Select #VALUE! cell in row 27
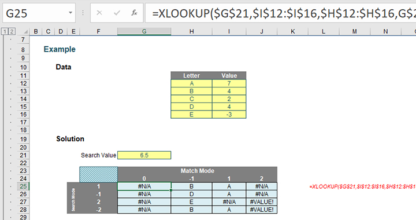 [262, 202]
